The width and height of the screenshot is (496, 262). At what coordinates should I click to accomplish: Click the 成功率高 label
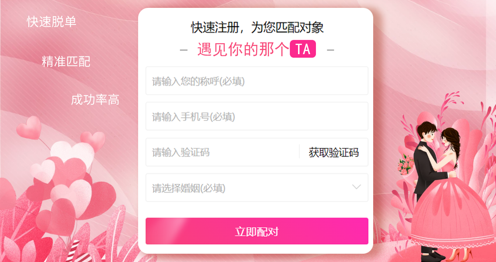[95, 100]
